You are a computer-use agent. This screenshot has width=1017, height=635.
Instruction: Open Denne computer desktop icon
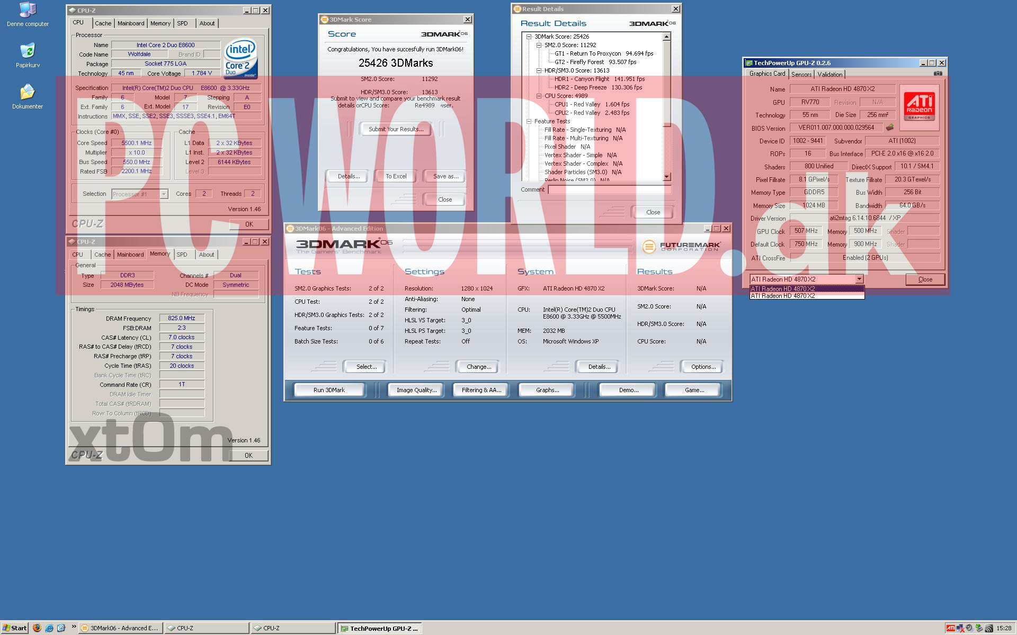[x=28, y=10]
